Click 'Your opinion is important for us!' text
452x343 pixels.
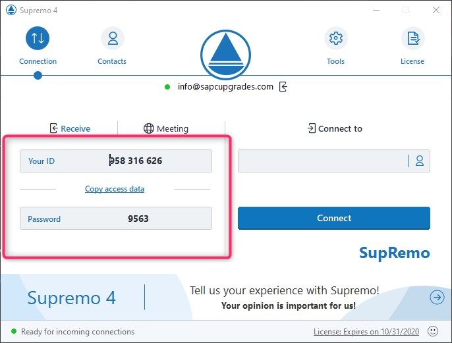[x=289, y=305]
